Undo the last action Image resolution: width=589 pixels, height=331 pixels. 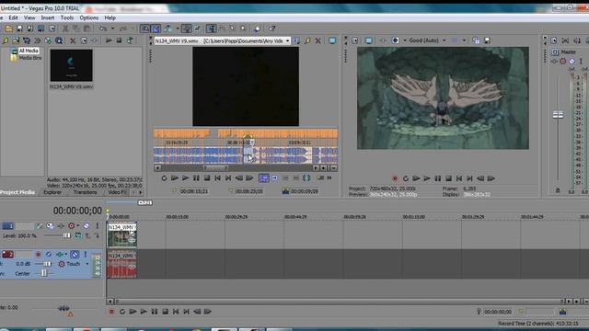102,29
